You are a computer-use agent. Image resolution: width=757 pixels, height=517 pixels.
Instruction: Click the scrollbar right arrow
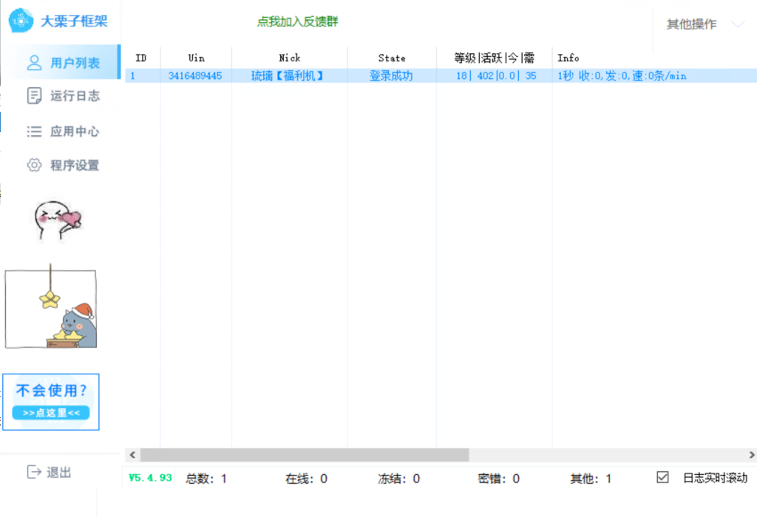[751, 455]
